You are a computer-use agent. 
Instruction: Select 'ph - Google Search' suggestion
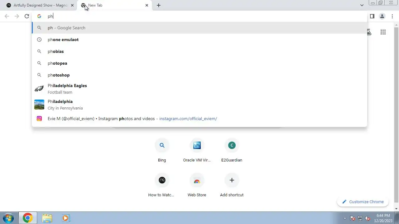point(199,28)
